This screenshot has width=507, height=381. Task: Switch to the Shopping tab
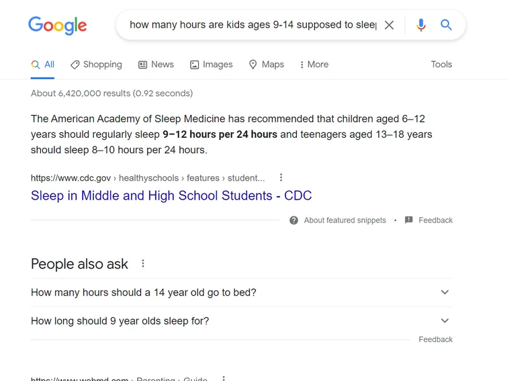[x=96, y=65]
